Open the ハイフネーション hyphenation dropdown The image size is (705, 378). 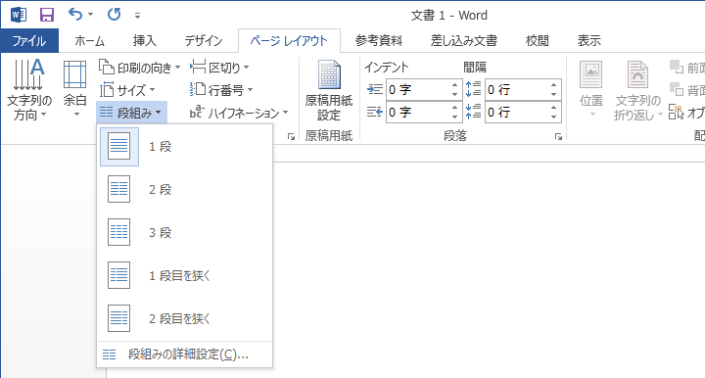[239, 113]
